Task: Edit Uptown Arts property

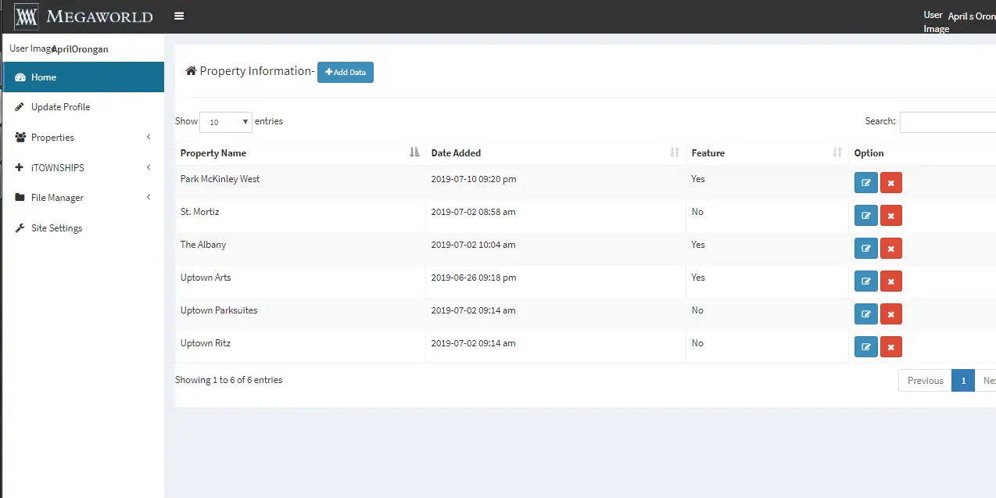Action: coord(865,281)
